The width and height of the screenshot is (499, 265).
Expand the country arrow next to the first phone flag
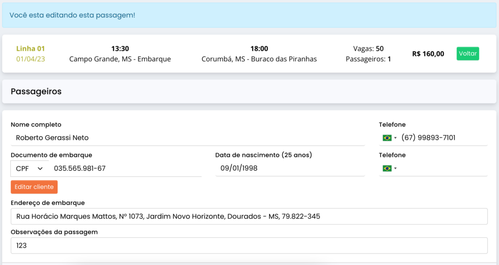[396, 138]
